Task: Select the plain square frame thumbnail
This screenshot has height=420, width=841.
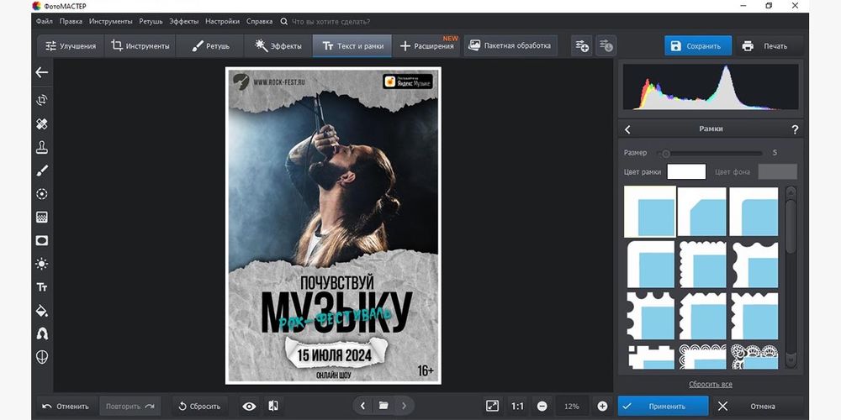Action: pyautogui.click(x=650, y=212)
